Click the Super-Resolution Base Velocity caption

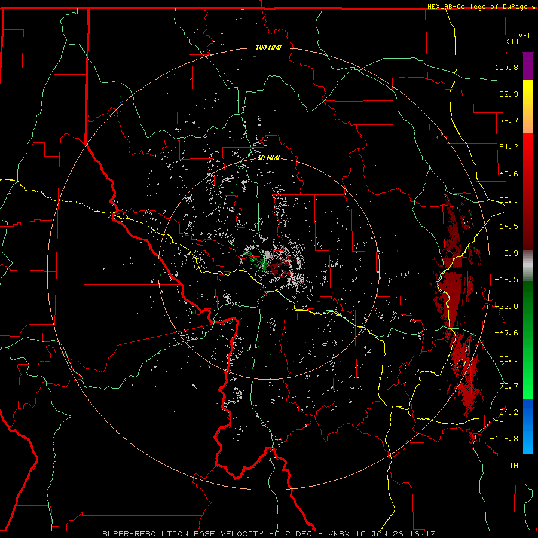pyautogui.click(x=269, y=534)
